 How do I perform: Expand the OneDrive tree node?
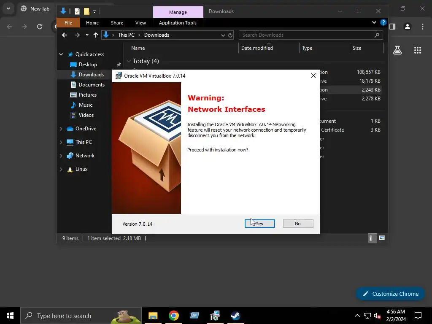click(61, 129)
